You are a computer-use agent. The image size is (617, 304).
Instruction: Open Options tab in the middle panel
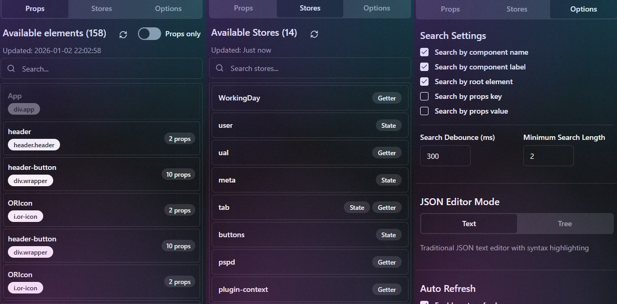(376, 8)
